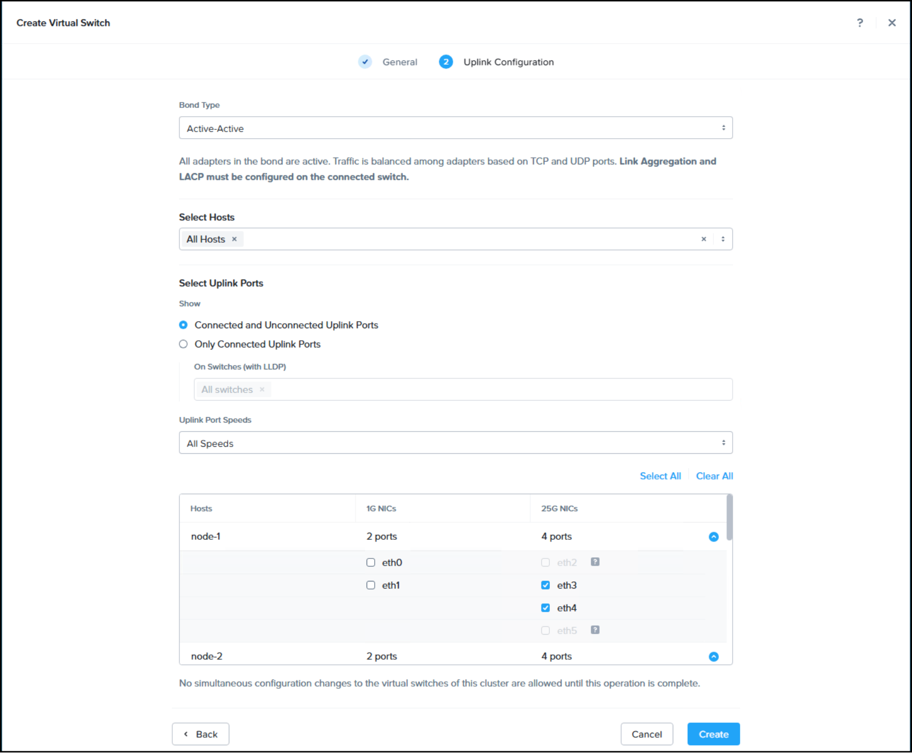Open the Select Hosts dropdown arrow
The height and width of the screenshot is (753, 912).
click(x=723, y=239)
